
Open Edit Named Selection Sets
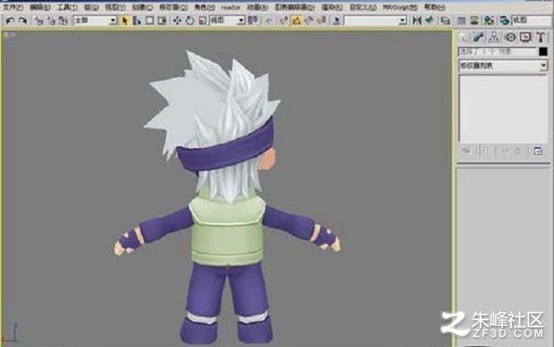337,20
